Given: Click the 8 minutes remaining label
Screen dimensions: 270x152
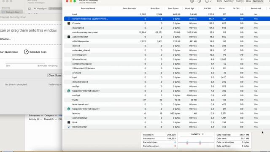Looking at the screenshot, I should click(48, 66).
